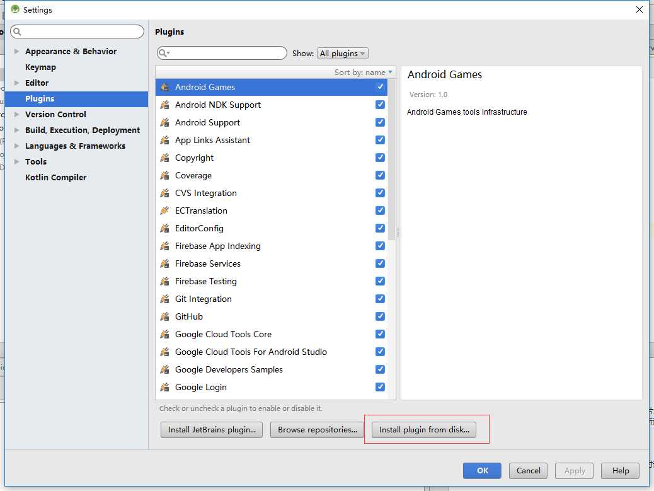Disable the Copyright plugin checkbox
Viewport: 654px width, 491px height.
380,158
